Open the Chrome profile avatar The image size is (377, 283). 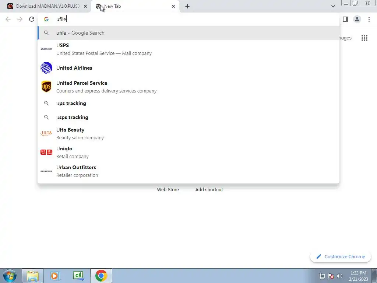357,19
